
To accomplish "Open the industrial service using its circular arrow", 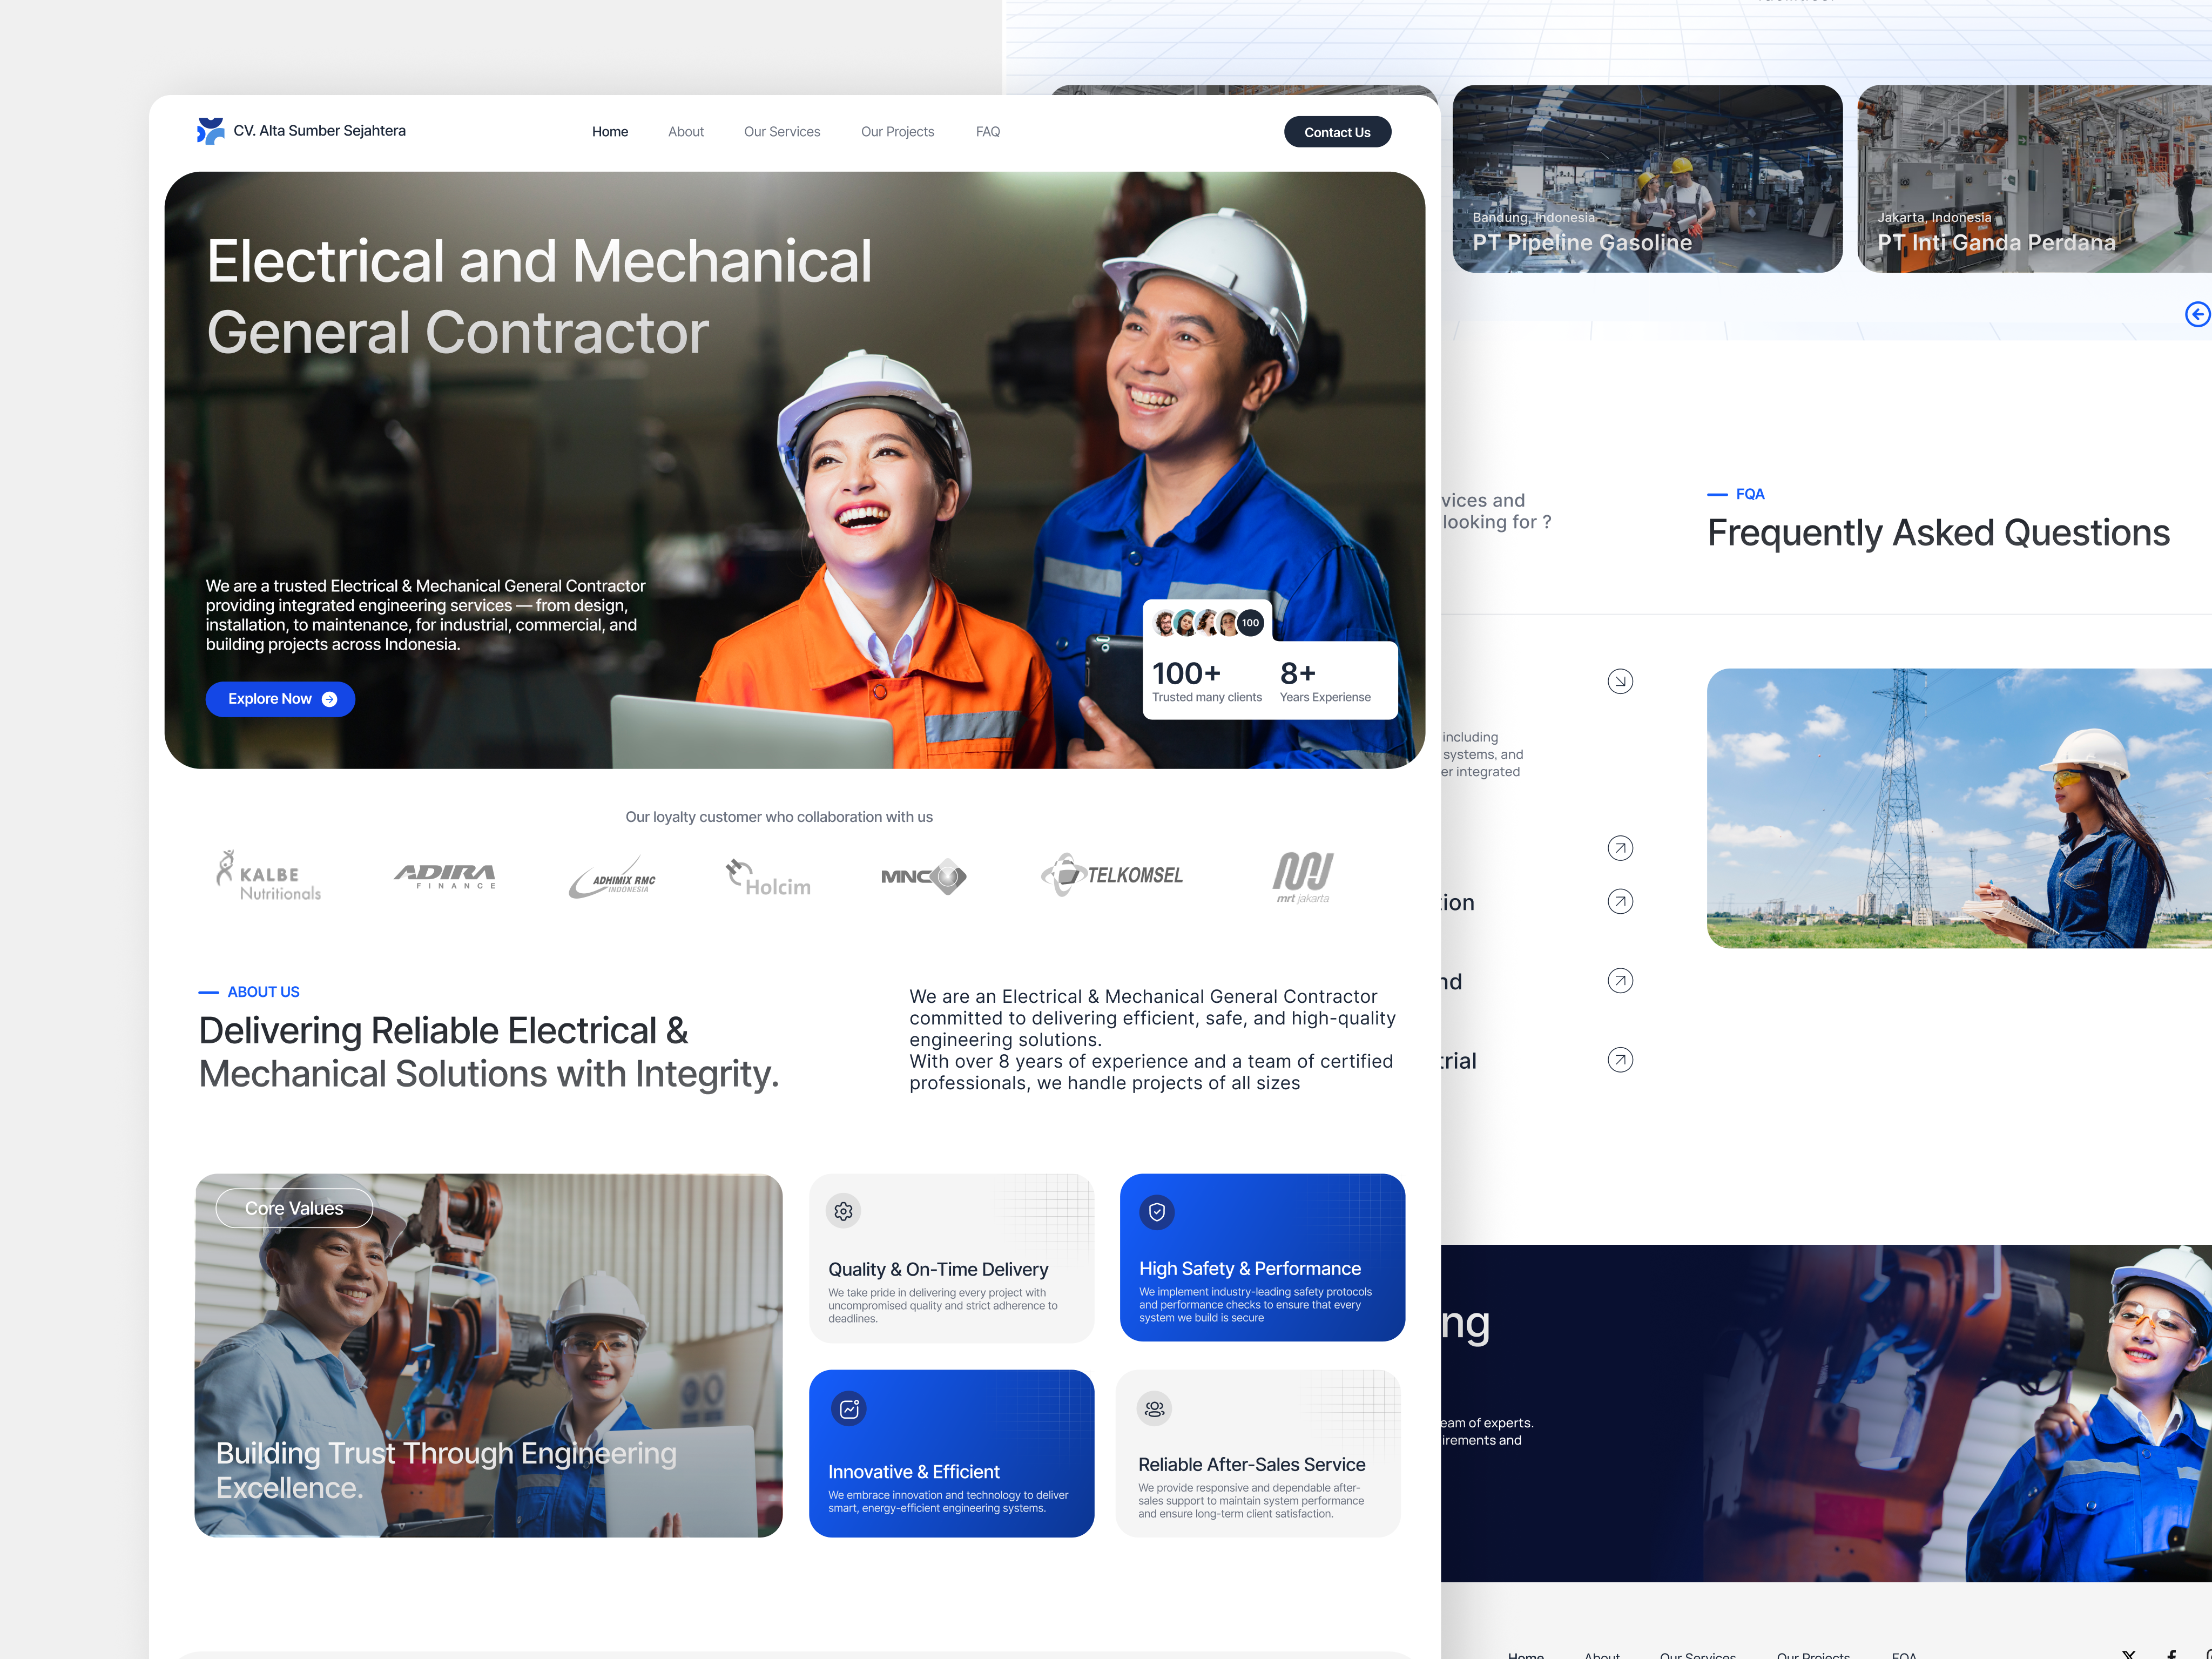I will [x=1620, y=1060].
